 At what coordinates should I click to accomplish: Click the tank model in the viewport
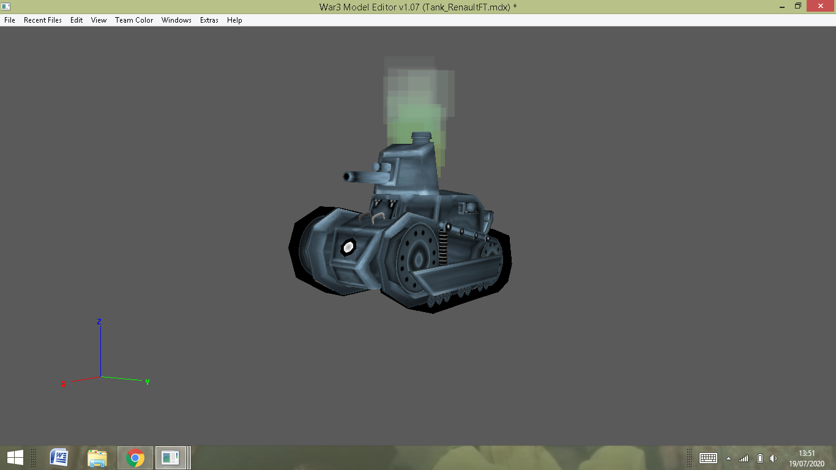(x=400, y=223)
